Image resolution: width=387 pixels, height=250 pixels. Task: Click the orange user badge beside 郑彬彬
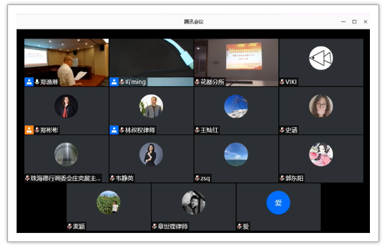(x=29, y=130)
